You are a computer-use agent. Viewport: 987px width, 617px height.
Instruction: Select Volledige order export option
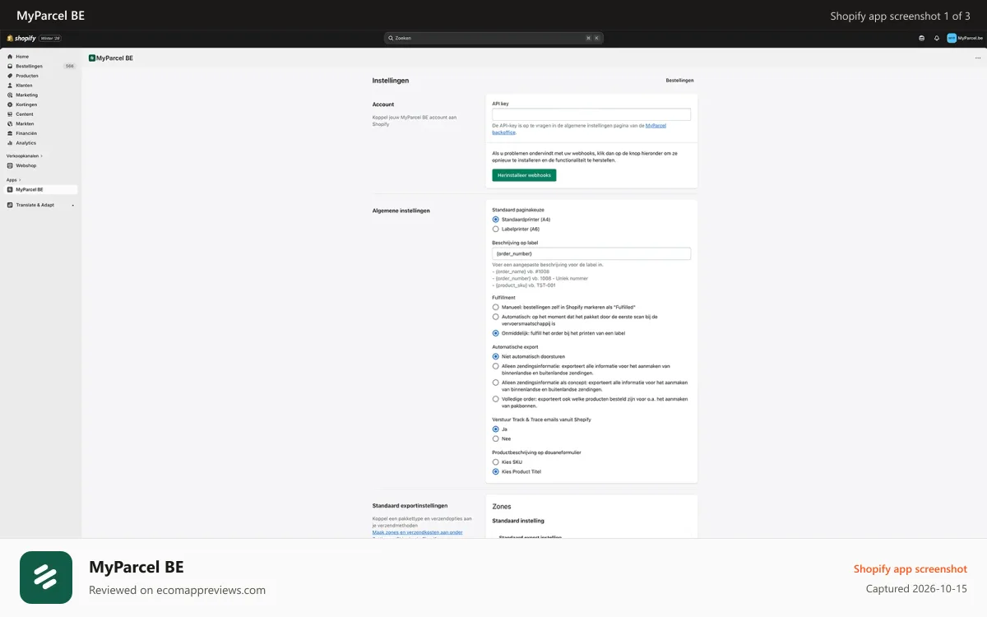tap(495, 399)
